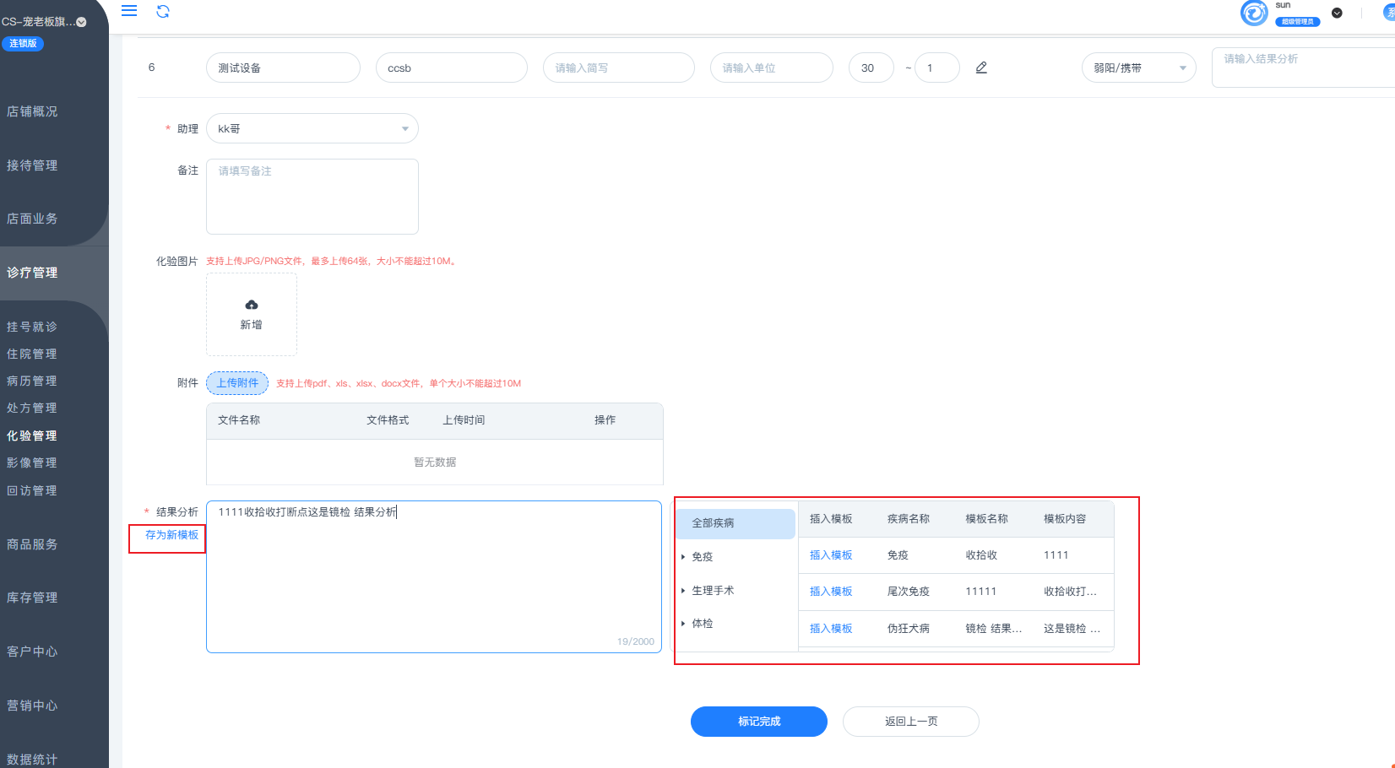Click the 模板名称 column header

pos(987,519)
